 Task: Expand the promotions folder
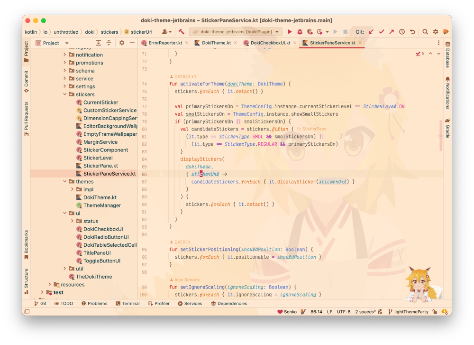[x=64, y=62]
